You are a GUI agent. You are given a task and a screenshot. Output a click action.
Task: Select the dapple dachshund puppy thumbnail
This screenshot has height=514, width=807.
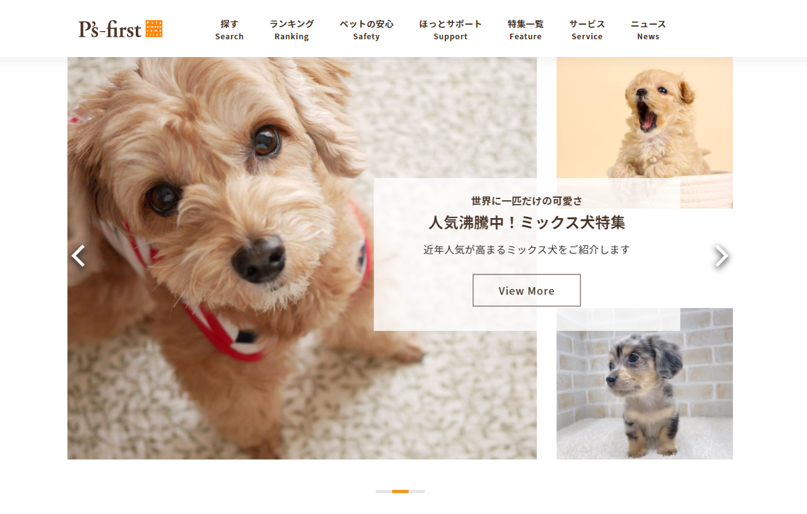[645, 383]
